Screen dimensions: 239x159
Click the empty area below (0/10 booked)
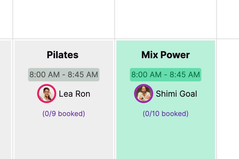[x=165, y=137]
